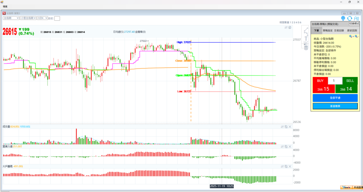Click the touch pointer icon at top right
The image size is (363, 192).
coord(343,18)
